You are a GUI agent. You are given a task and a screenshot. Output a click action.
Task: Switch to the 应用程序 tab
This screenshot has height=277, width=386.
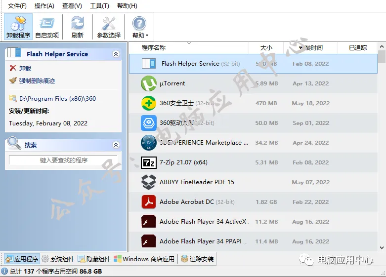[x=22, y=259]
